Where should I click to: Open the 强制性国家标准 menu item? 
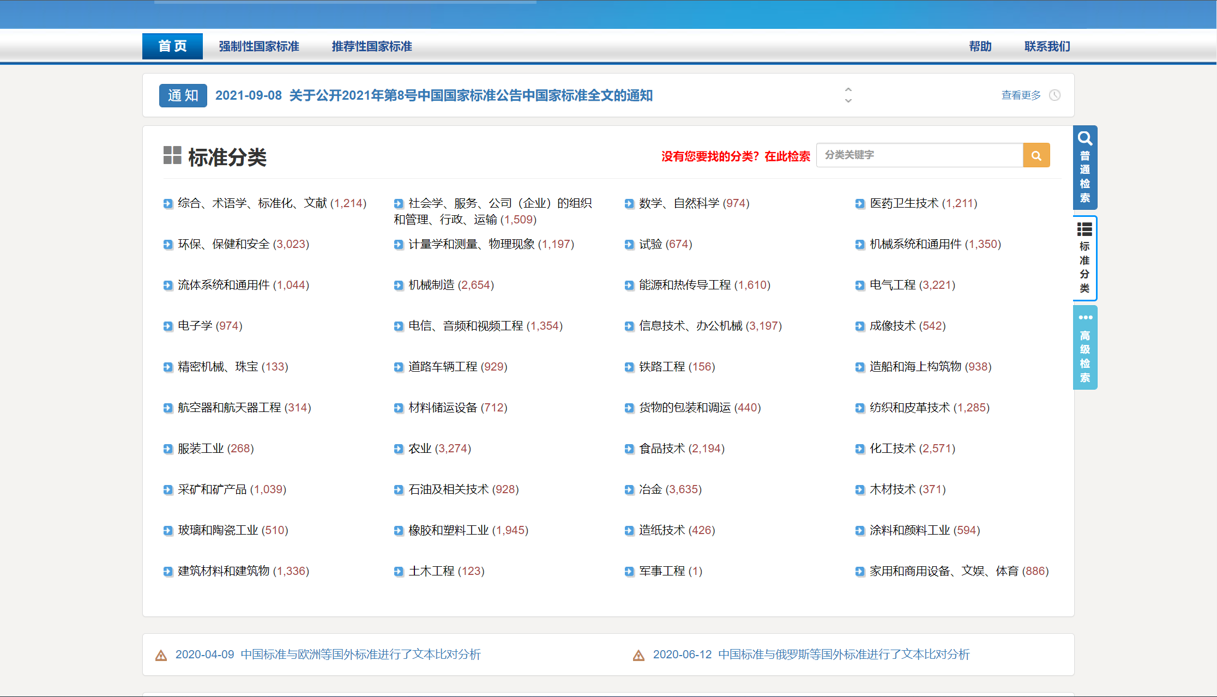coord(259,46)
